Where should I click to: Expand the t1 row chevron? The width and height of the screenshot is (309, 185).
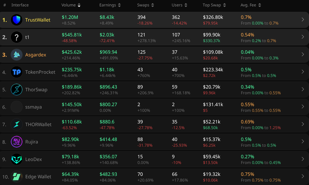click(303, 37)
